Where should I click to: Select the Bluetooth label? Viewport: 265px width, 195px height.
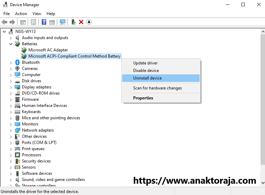31,62
